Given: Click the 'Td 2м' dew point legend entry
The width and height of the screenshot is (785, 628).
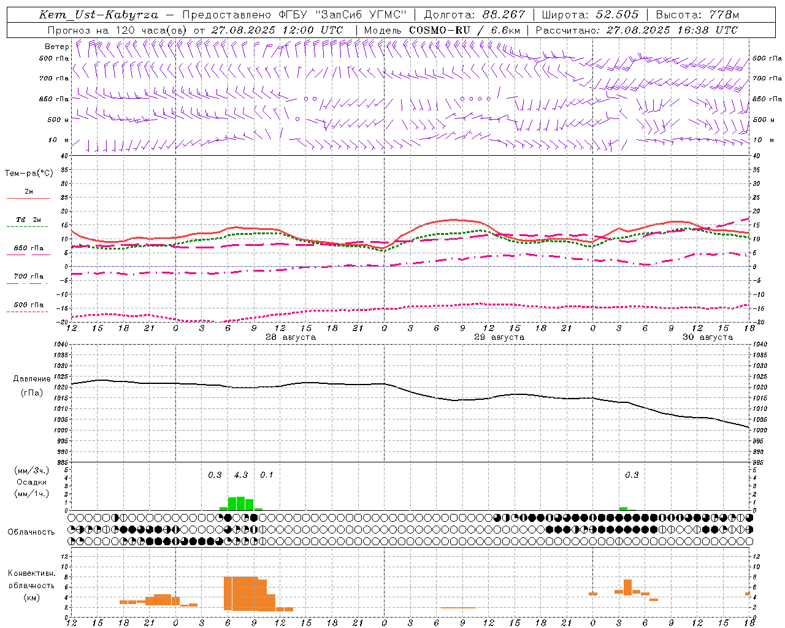Looking at the screenshot, I should click(x=29, y=220).
